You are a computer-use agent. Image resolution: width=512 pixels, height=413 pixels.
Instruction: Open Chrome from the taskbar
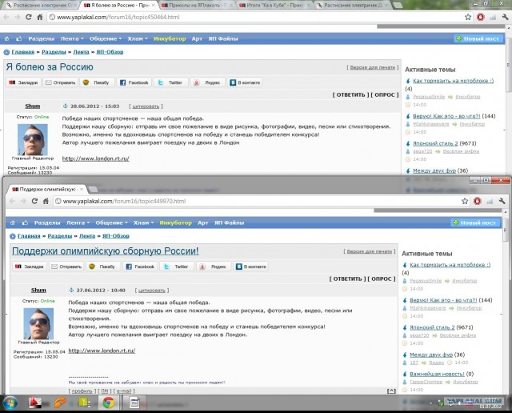[109, 403]
